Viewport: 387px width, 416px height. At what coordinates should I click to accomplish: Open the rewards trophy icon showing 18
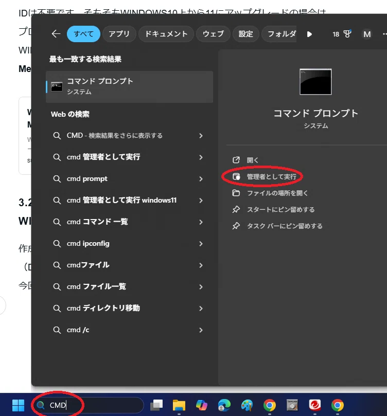(342, 34)
